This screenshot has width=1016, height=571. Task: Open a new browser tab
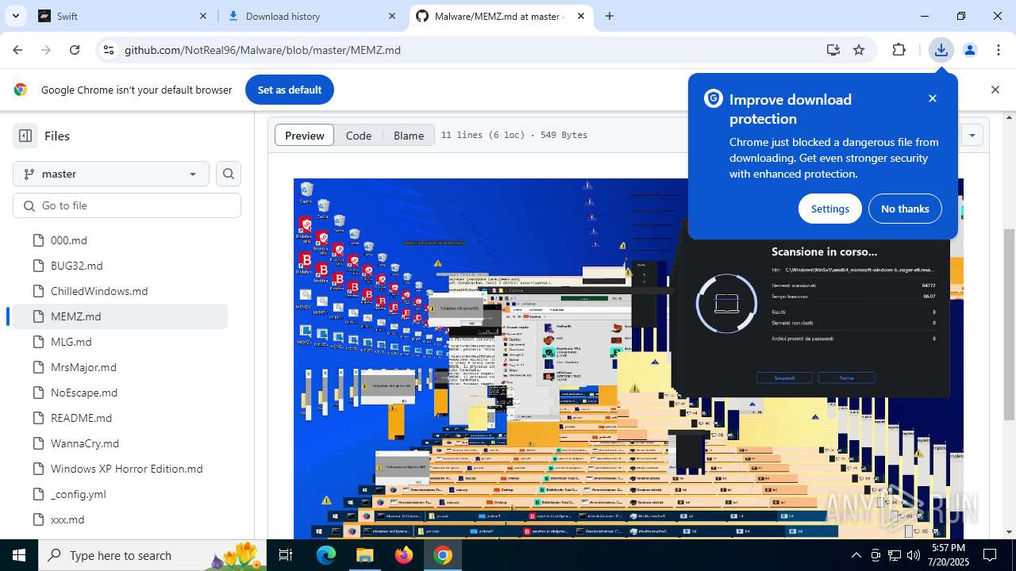610,16
